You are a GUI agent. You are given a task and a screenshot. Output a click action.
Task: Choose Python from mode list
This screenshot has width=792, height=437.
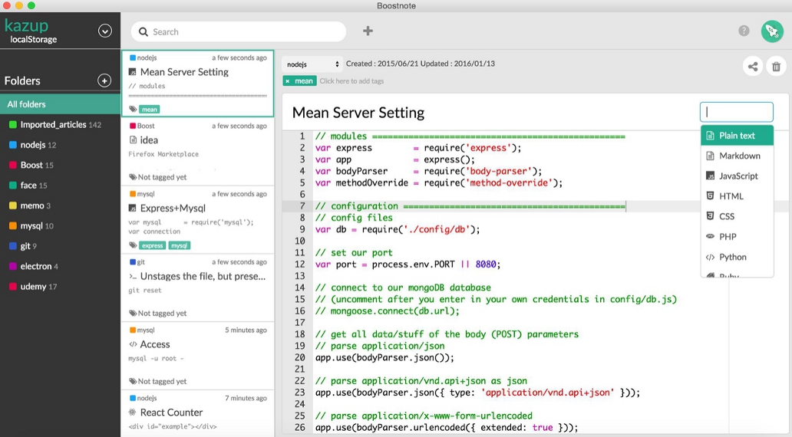(x=737, y=257)
